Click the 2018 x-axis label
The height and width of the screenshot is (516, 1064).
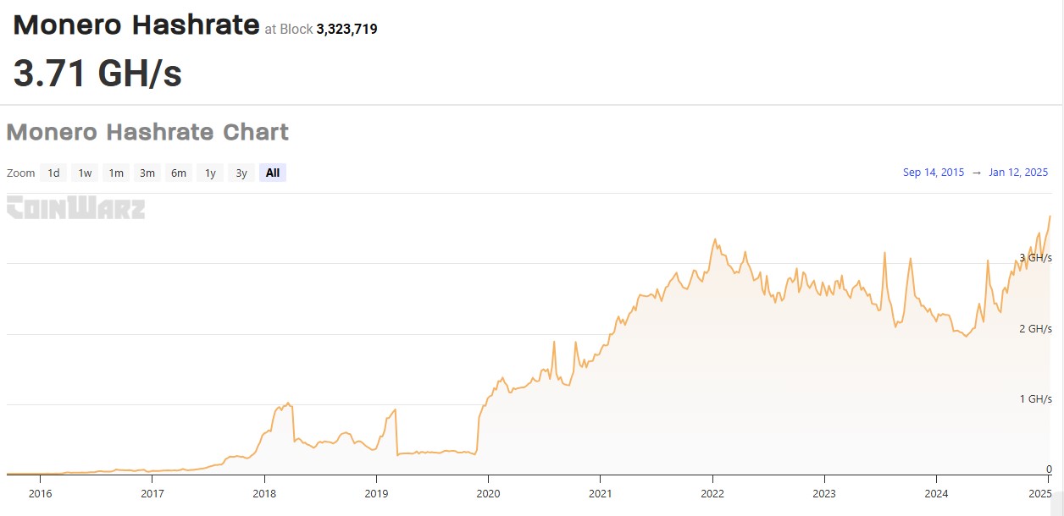[264, 493]
